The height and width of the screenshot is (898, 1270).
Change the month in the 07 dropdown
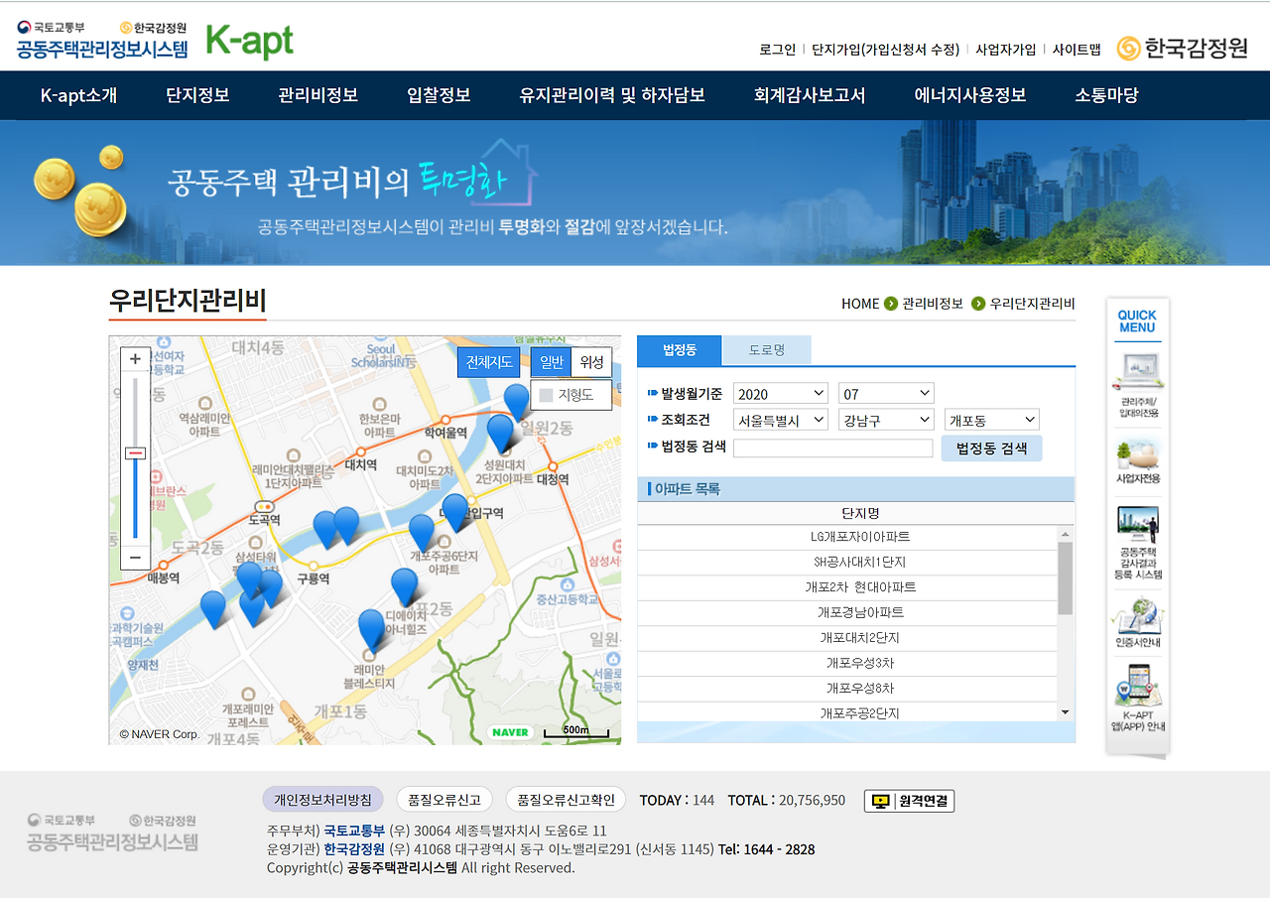point(886,392)
